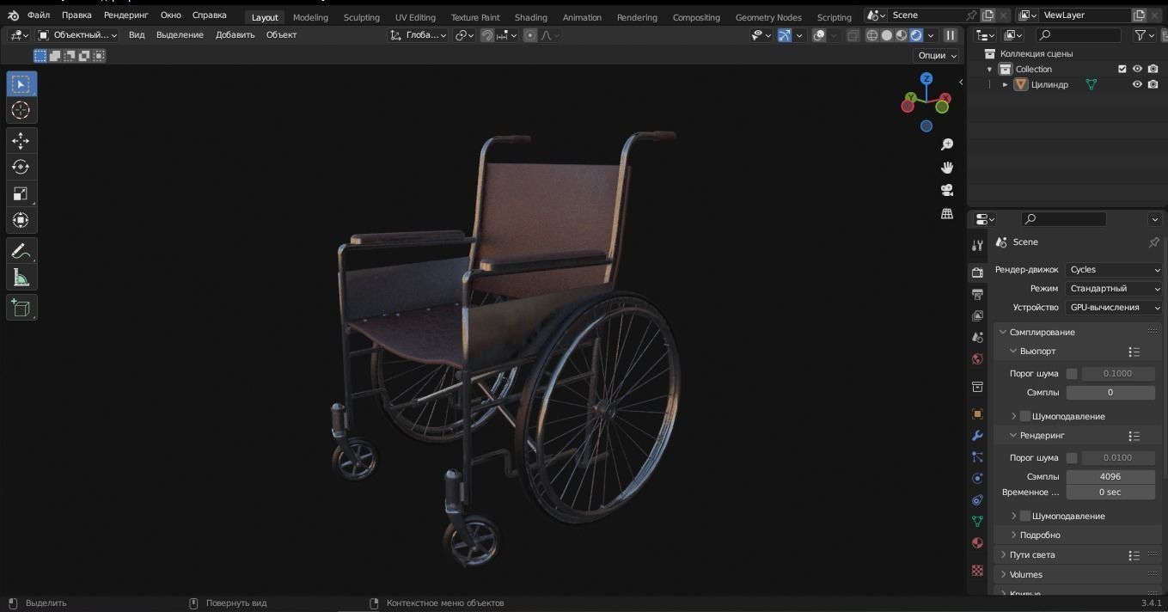The image size is (1168, 612).
Task: Switch to the UV Editing workspace tab
Action: [x=415, y=17]
